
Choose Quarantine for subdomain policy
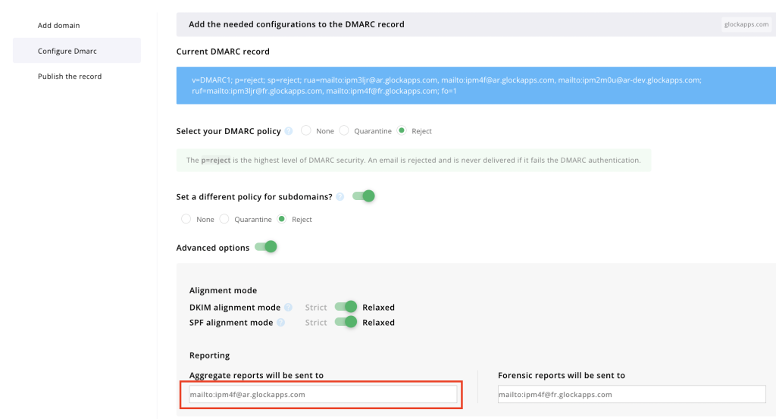click(224, 219)
